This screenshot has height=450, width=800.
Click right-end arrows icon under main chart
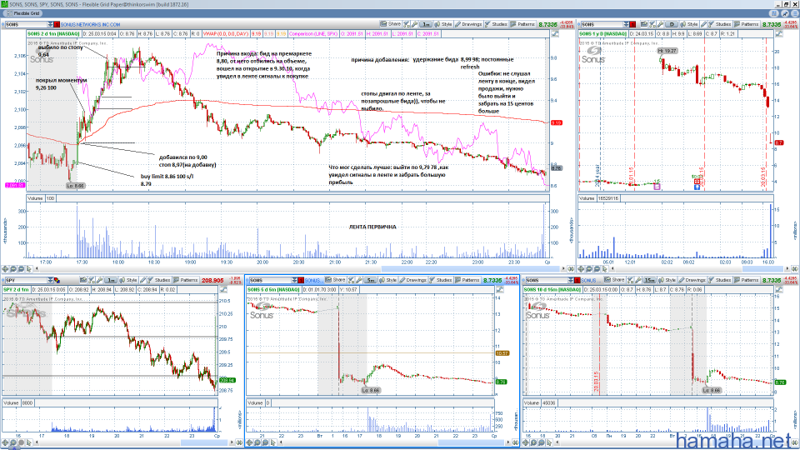point(571,269)
